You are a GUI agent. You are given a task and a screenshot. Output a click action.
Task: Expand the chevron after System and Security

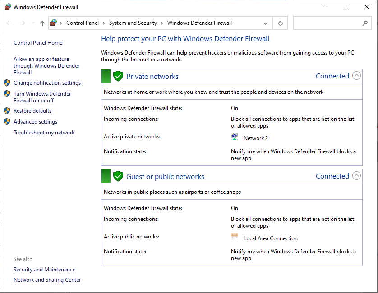click(x=162, y=23)
